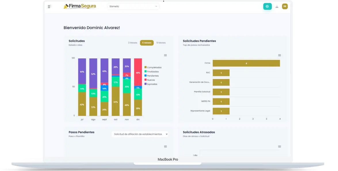Click the user profile silhouette icon

(x=277, y=6)
